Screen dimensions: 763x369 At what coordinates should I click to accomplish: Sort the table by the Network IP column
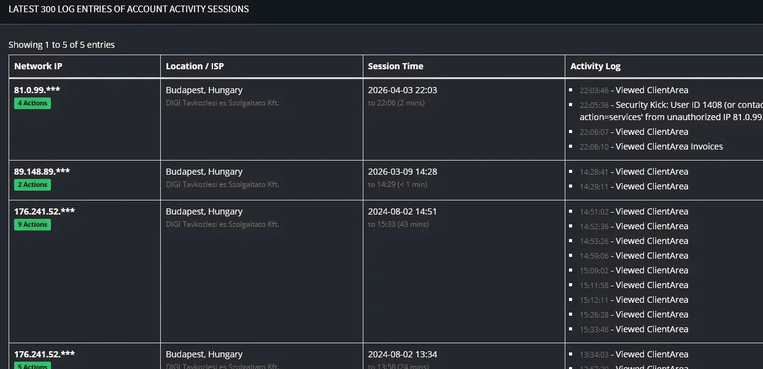coord(38,66)
